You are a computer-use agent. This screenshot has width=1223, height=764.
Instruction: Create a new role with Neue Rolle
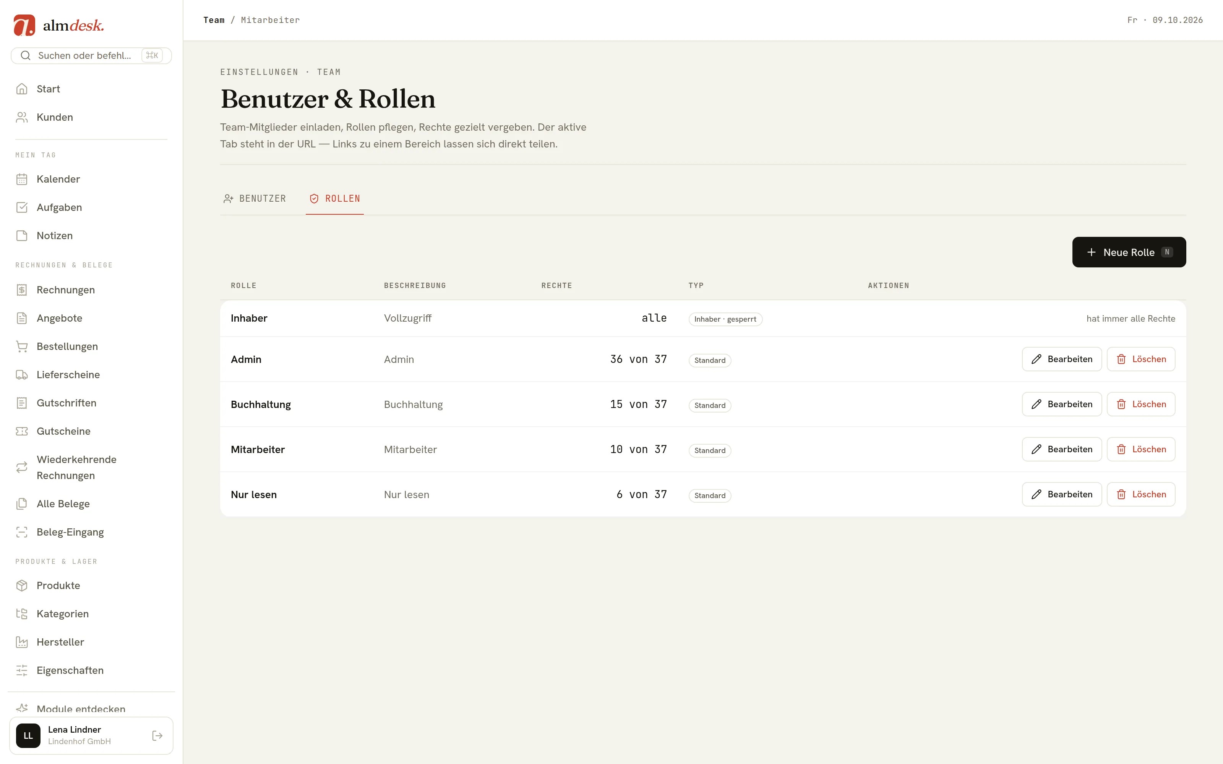(x=1129, y=252)
